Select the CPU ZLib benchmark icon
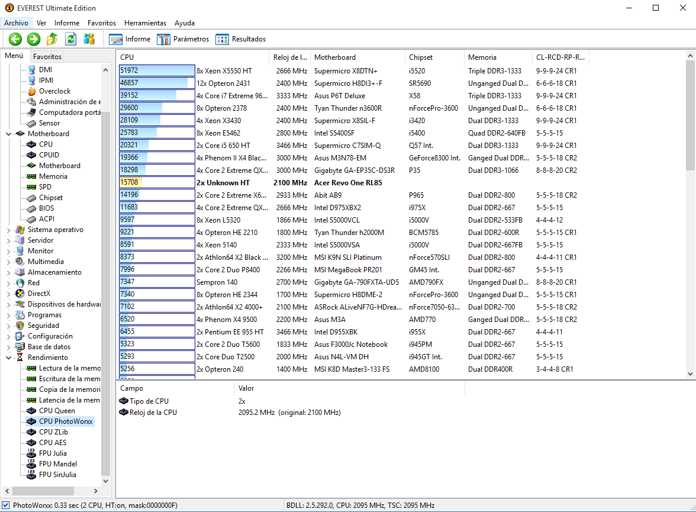The width and height of the screenshot is (696, 512). pyautogui.click(x=31, y=432)
